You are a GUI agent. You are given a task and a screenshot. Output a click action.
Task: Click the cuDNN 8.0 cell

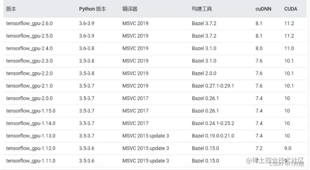(x=259, y=49)
